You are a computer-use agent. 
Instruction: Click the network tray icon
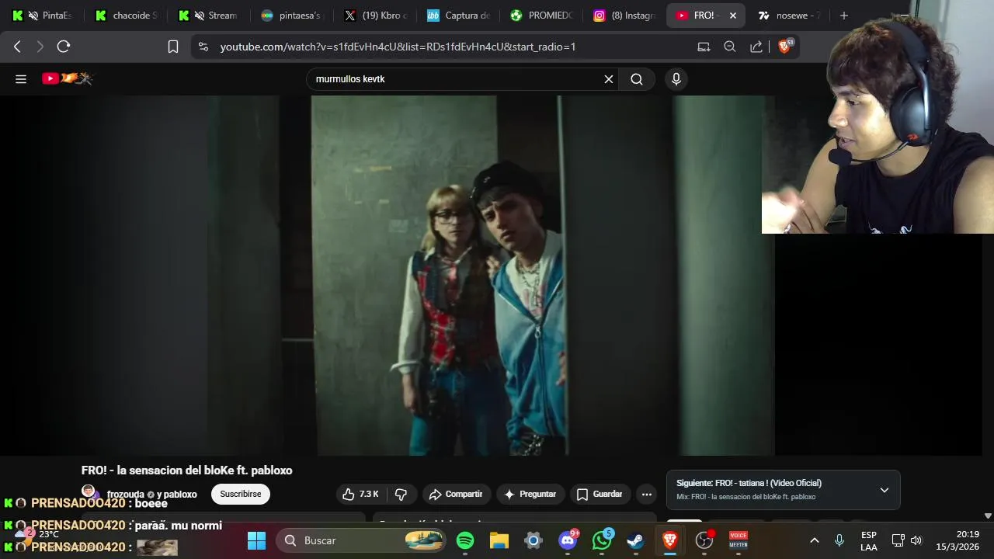tap(898, 540)
